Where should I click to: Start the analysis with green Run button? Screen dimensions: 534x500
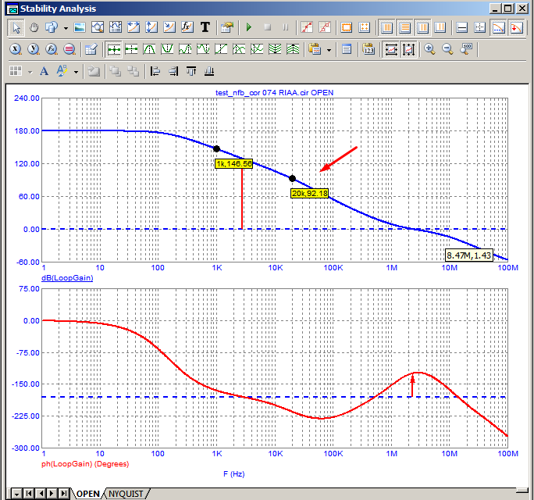tap(249, 27)
